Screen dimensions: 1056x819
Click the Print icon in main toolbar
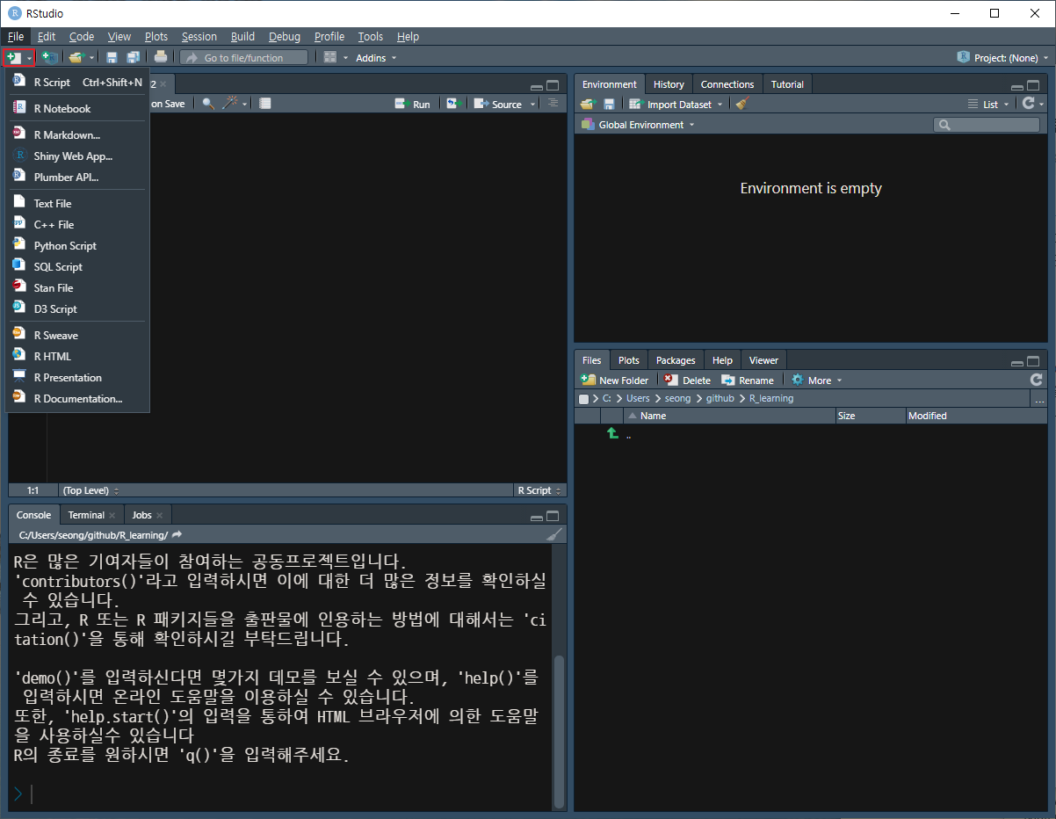click(x=161, y=57)
